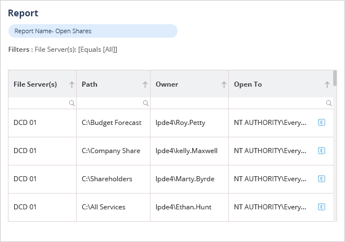
Task: Click NT AUTHORITY\Every... in Ethan.Hunt row
Action: click(x=270, y=207)
